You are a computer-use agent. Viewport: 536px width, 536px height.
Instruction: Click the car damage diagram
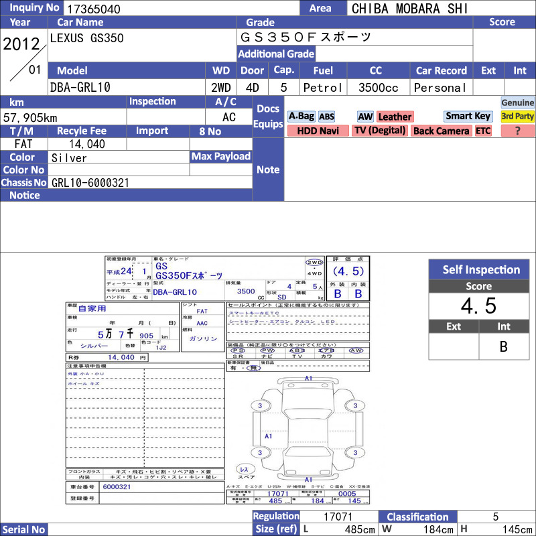click(308, 428)
